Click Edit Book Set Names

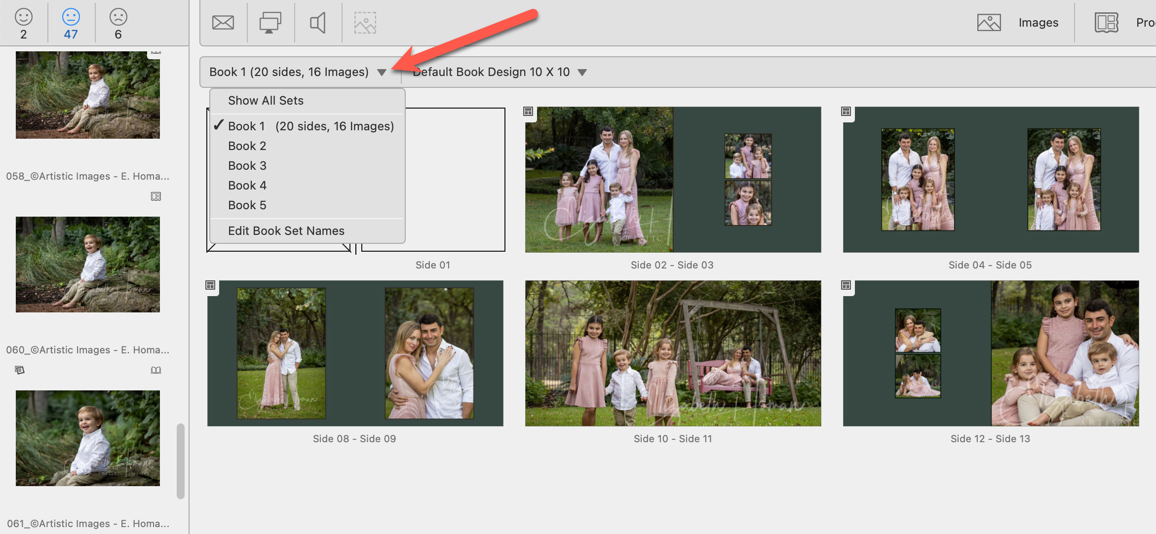click(x=286, y=231)
